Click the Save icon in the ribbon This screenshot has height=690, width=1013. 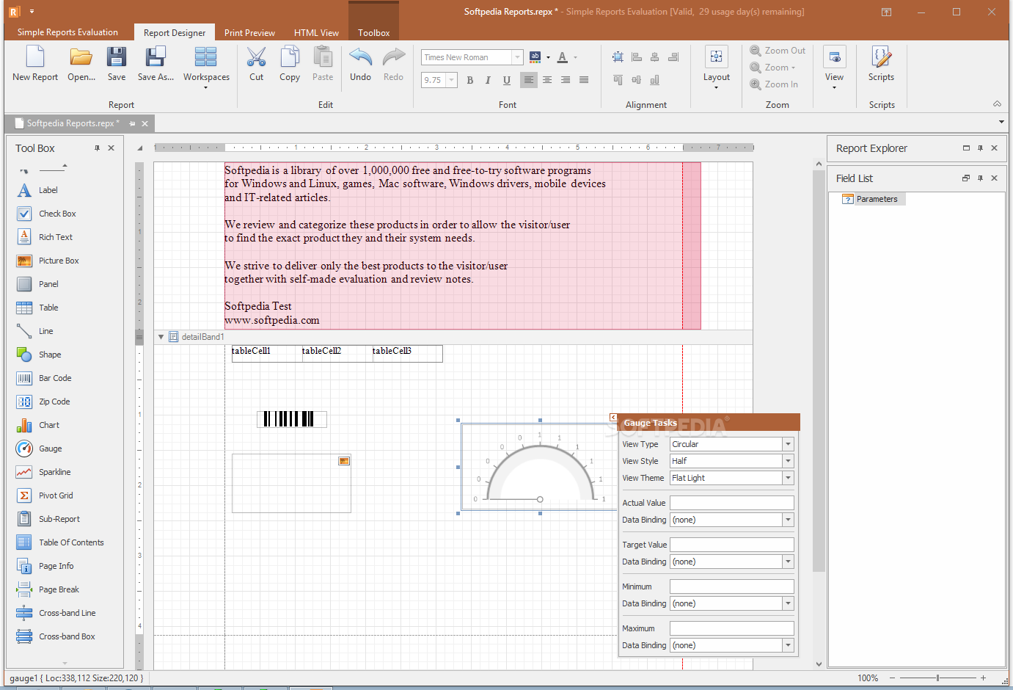117,57
